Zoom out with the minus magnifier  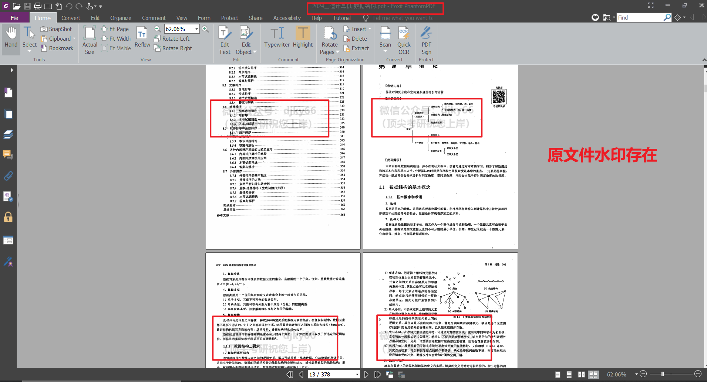[x=158, y=29]
